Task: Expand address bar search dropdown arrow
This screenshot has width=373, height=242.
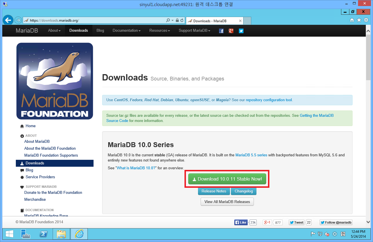Action: pos(172,20)
